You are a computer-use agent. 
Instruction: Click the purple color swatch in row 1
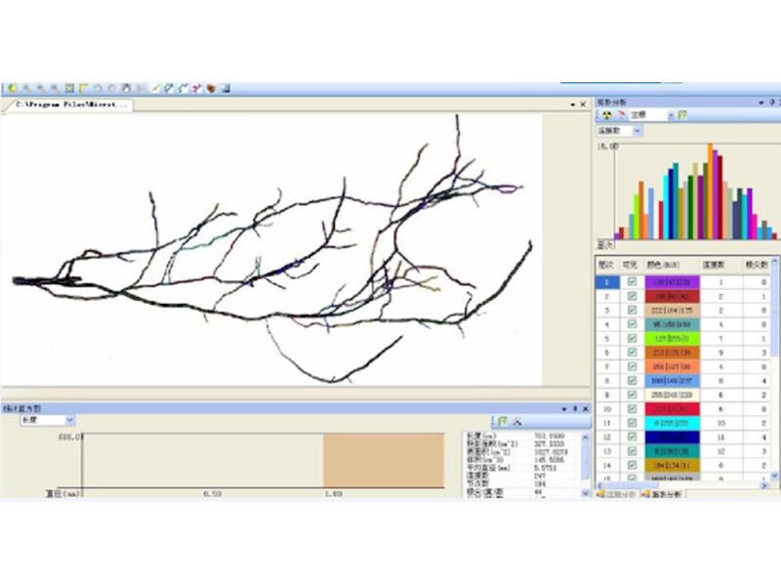tap(663, 281)
